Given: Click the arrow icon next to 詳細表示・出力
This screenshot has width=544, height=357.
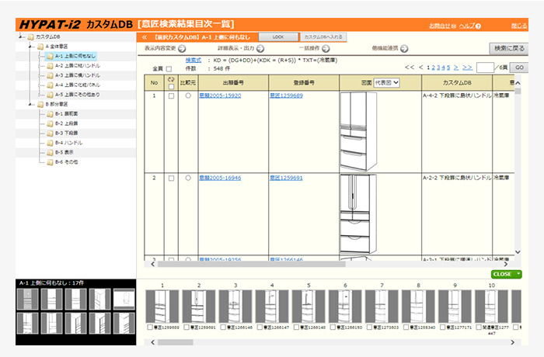Looking at the screenshot, I should (260, 49).
